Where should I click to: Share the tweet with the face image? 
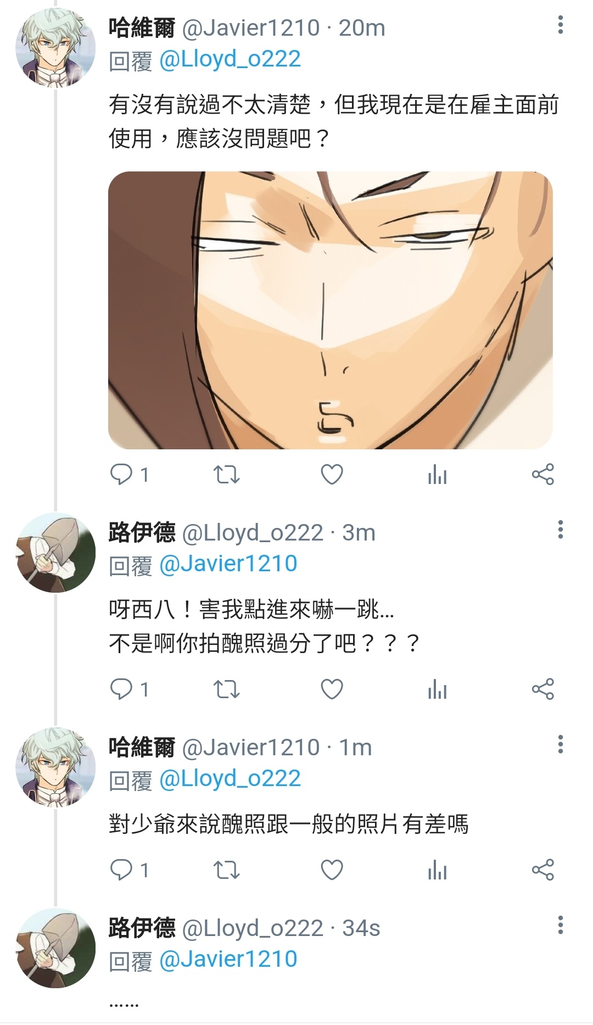(x=543, y=475)
